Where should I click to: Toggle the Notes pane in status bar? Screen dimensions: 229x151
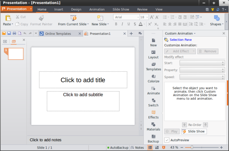pos(137,147)
